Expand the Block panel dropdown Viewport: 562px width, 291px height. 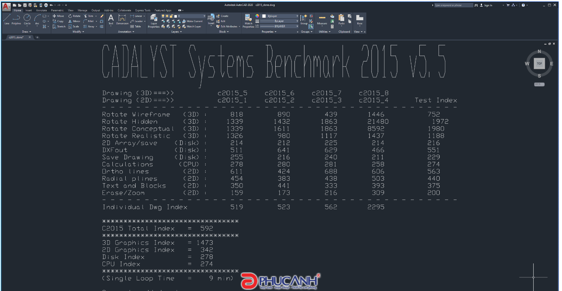(x=224, y=32)
